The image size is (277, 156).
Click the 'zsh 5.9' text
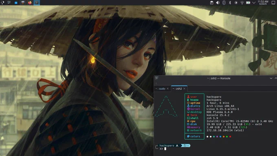tap(212, 118)
